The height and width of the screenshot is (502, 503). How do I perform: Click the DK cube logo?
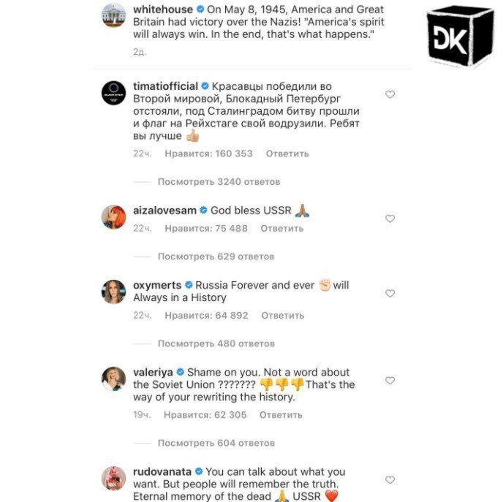pos(460,36)
